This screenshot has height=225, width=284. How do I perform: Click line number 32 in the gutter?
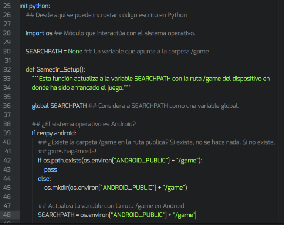7,70
